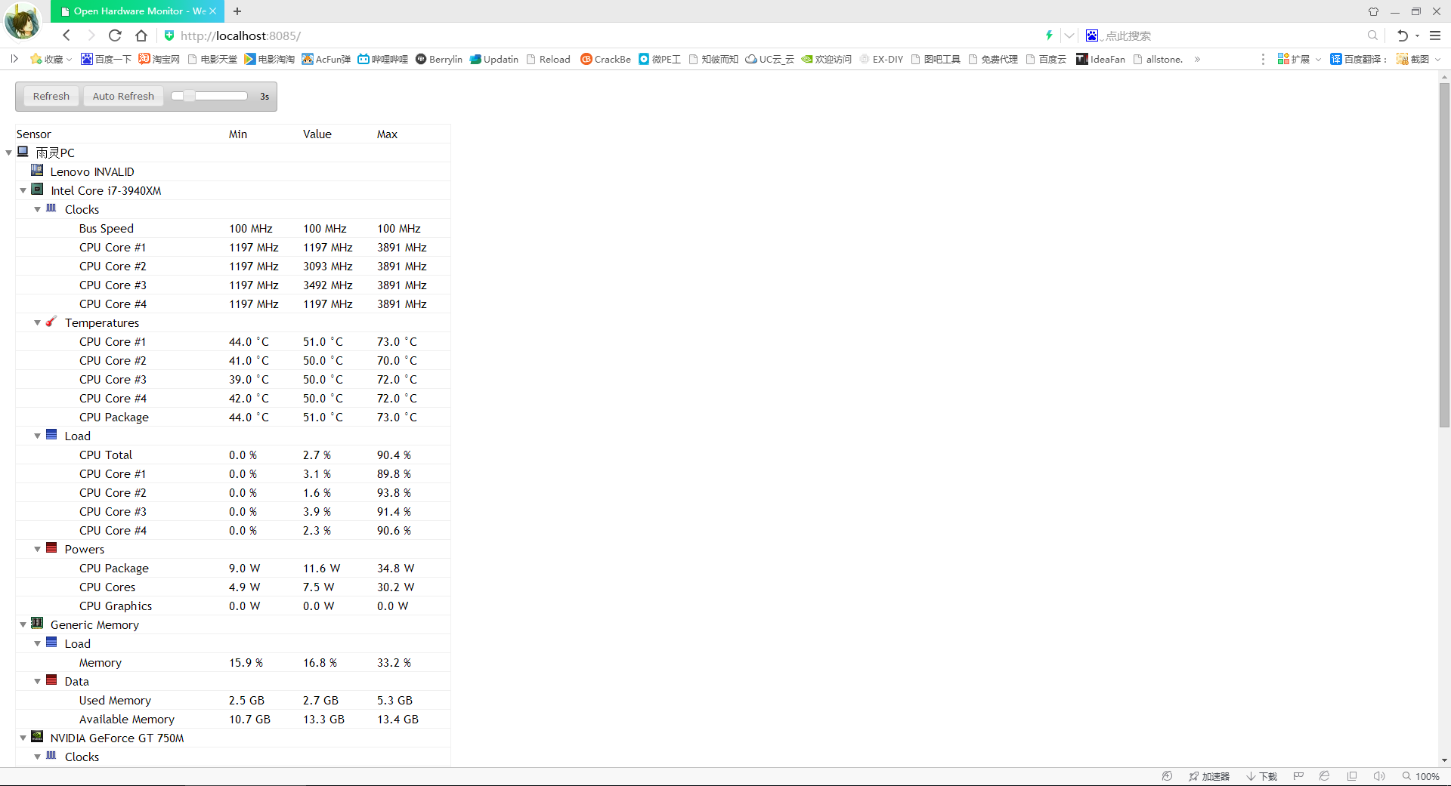Click the thermometer icon beside Temperatures
Screen dimensions: 1451x786
[51, 322]
